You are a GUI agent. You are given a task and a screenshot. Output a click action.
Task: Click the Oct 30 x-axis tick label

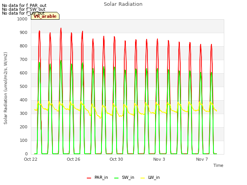point(116,159)
